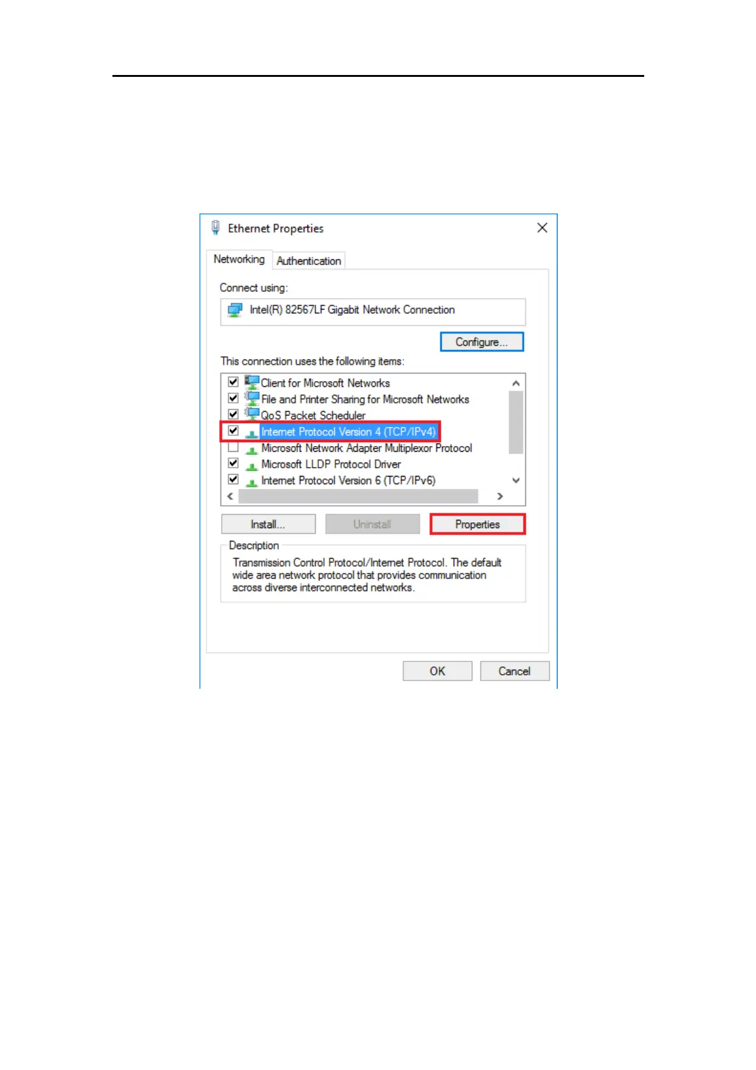
Task: Click the Microsoft LLDP Protocol Driver icon
Action: [252, 465]
